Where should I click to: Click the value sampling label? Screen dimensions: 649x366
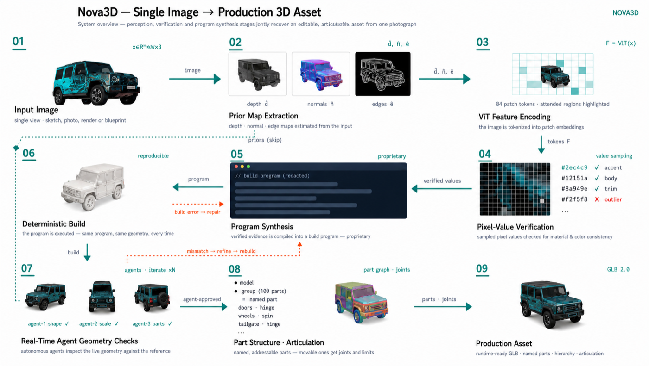tap(614, 156)
